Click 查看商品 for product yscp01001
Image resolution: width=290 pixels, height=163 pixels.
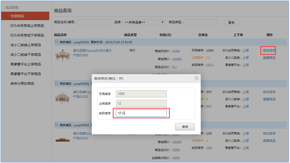[269, 58]
